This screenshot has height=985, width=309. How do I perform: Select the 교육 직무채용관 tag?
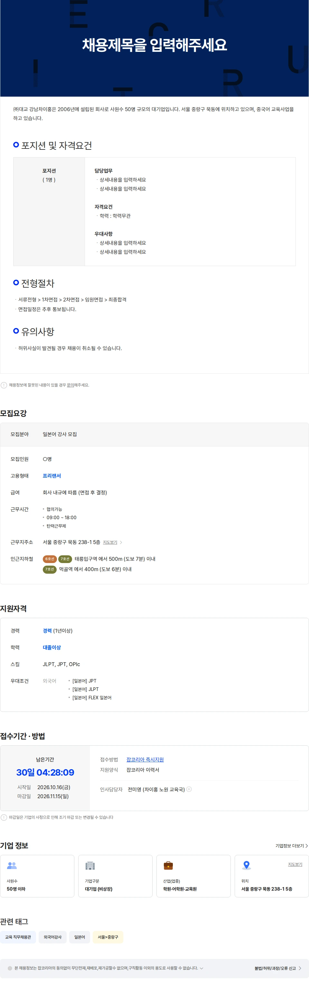tap(18, 937)
